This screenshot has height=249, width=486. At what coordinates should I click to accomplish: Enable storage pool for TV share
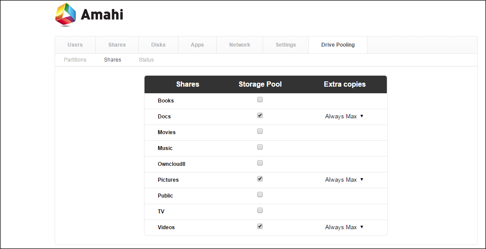click(260, 210)
